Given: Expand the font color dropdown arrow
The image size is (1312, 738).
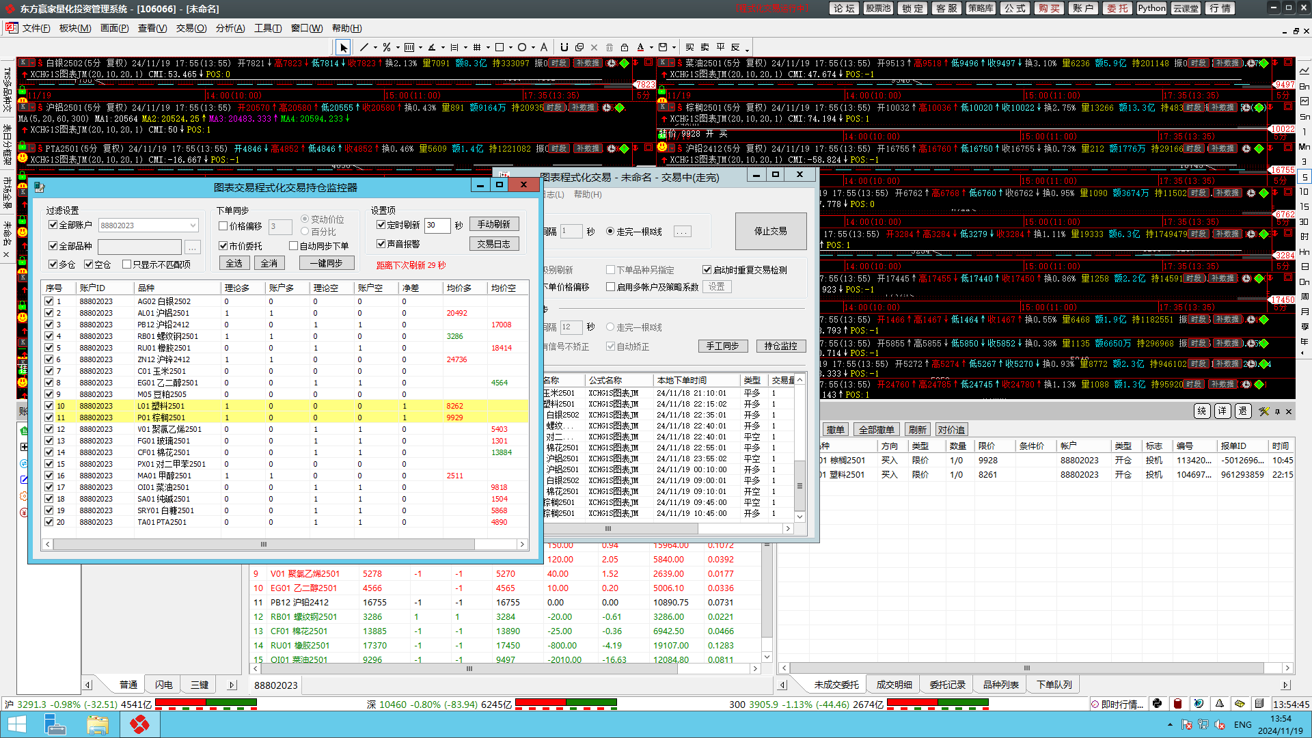Looking at the screenshot, I should coord(651,48).
